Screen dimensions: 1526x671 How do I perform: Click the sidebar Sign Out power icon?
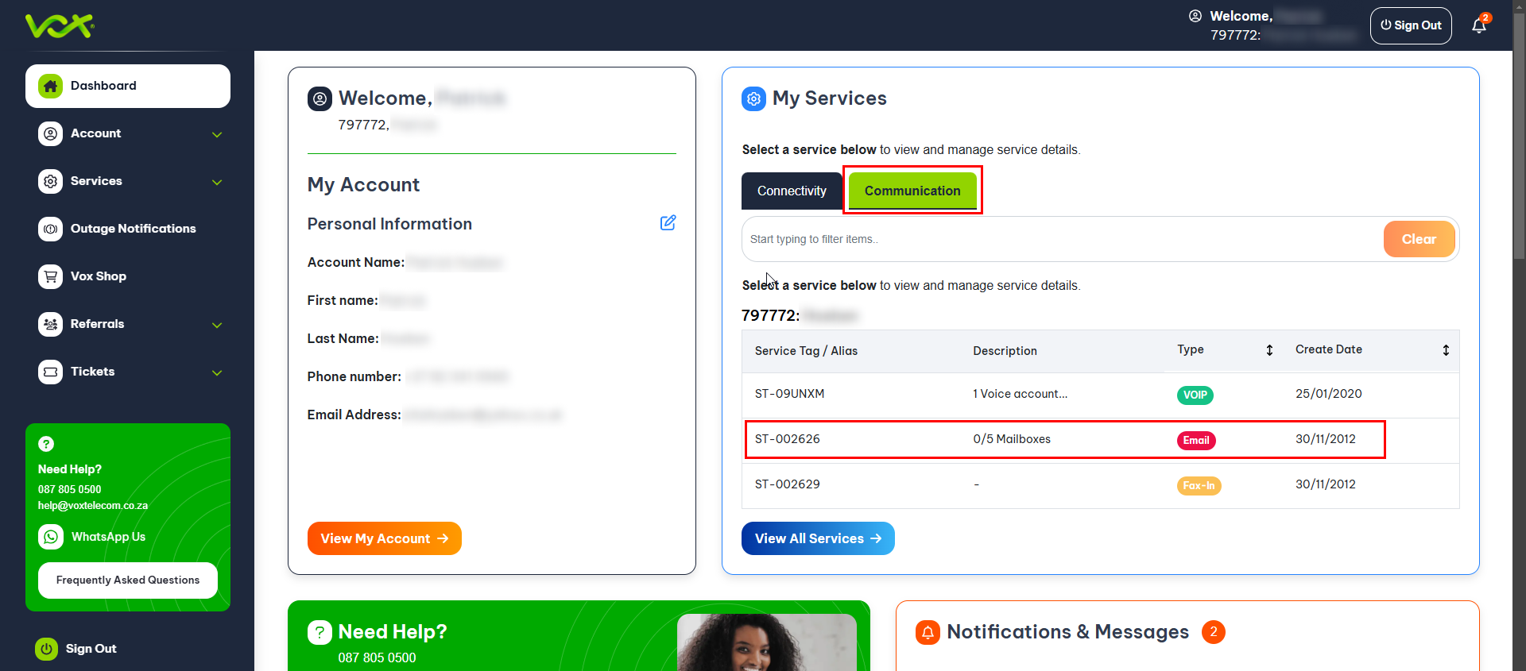pyautogui.click(x=47, y=649)
